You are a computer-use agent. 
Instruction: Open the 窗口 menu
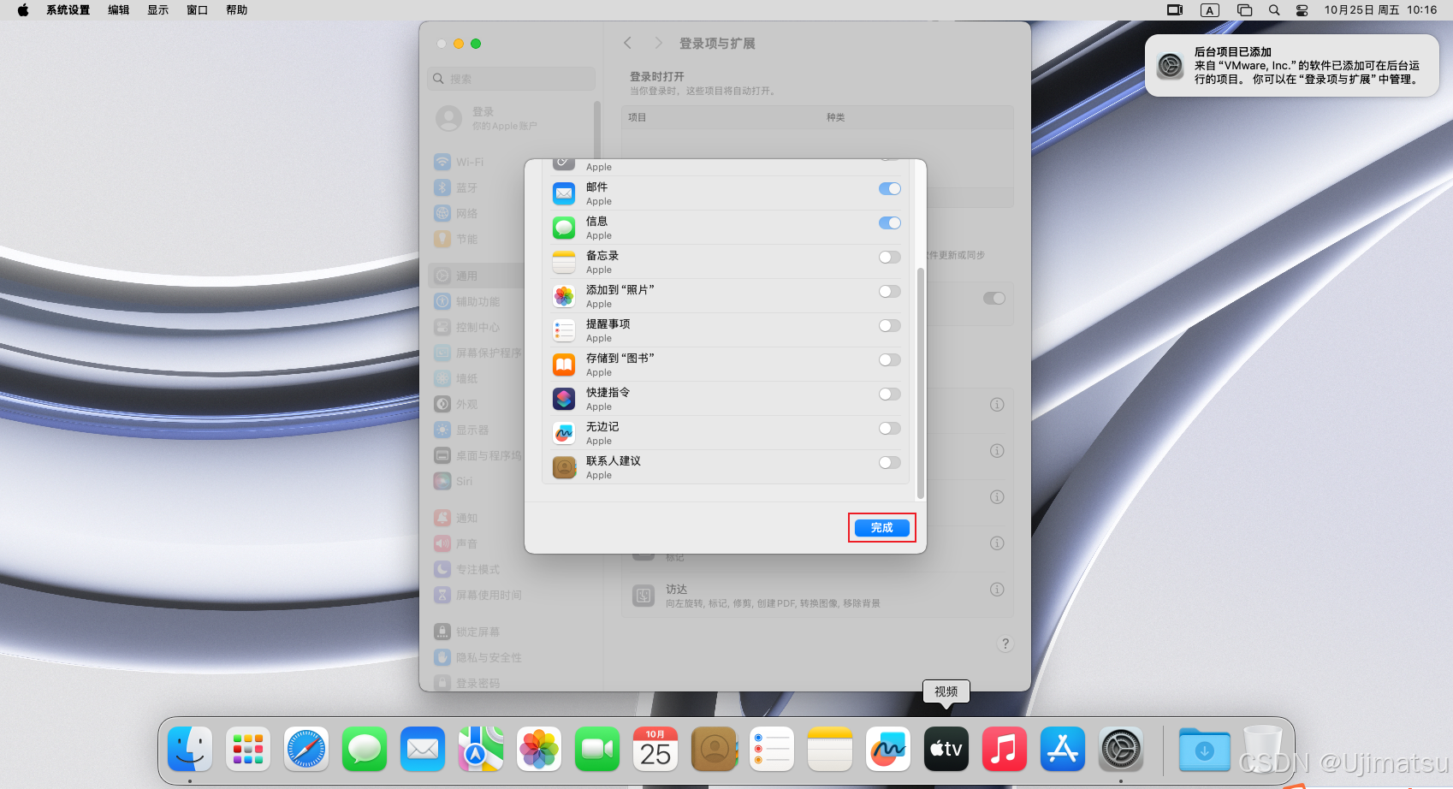click(198, 10)
